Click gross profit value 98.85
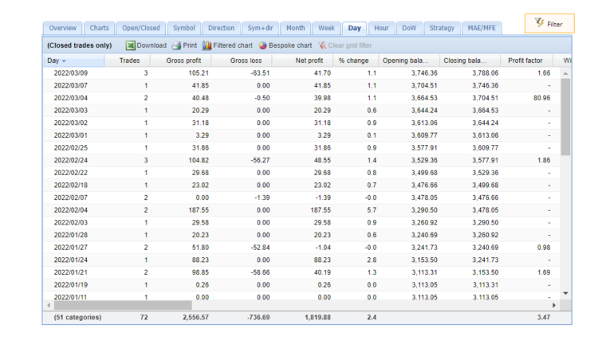 click(200, 272)
